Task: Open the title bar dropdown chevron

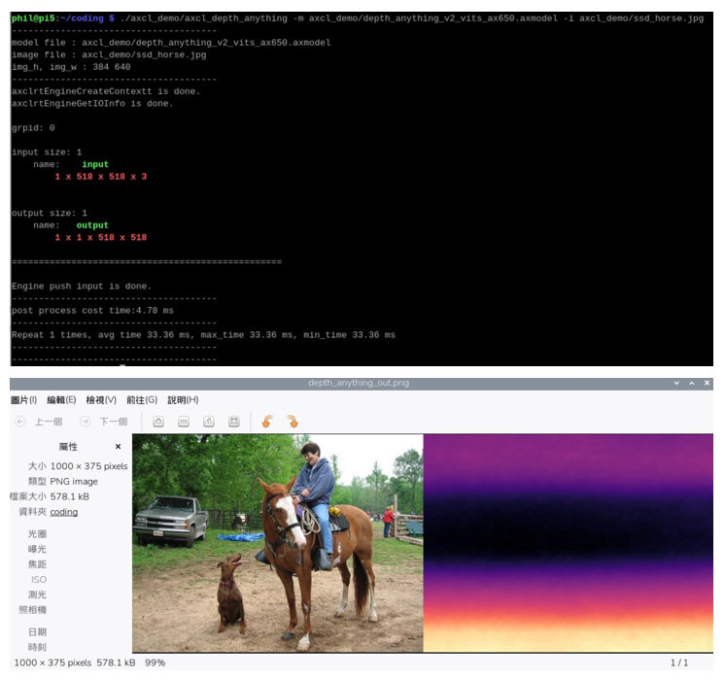Action: (x=676, y=383)
